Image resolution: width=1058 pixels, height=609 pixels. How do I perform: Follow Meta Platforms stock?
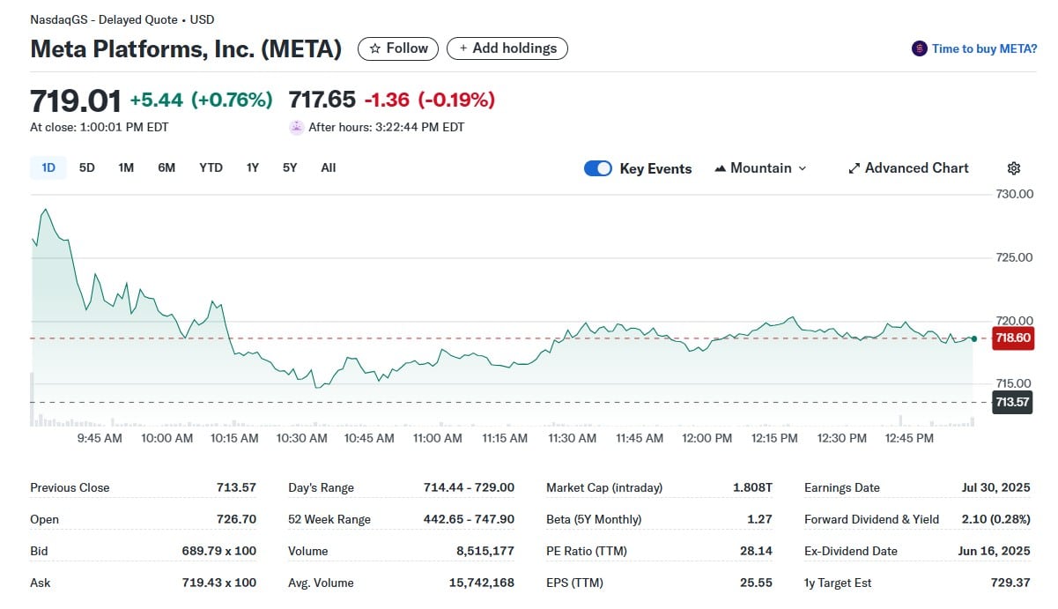click(398, 48)
